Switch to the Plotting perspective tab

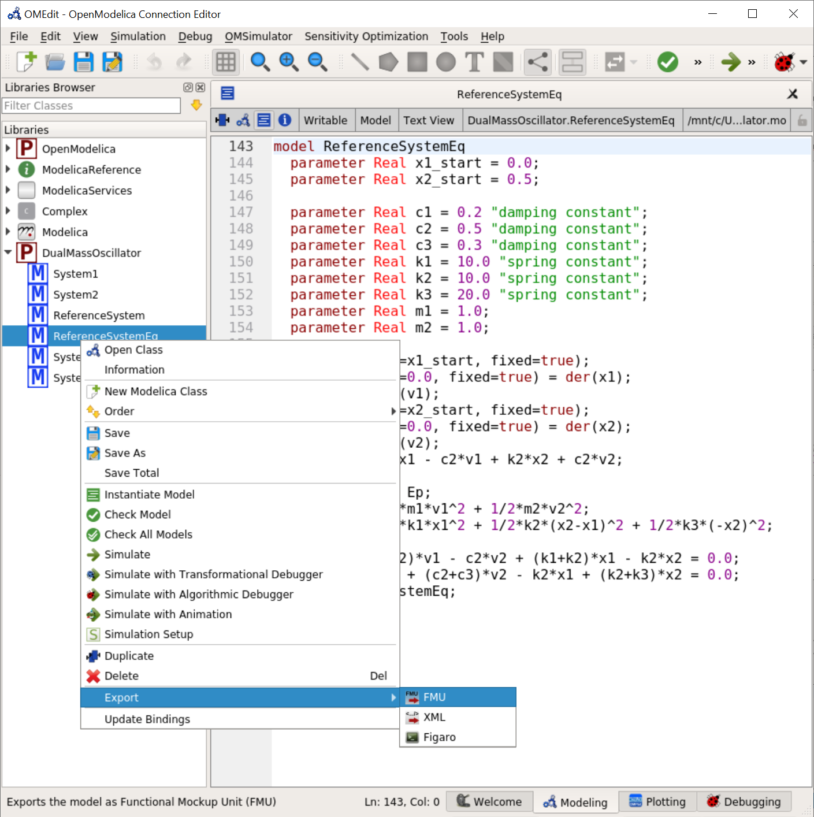pyautogui.click(x=657, y=801)
